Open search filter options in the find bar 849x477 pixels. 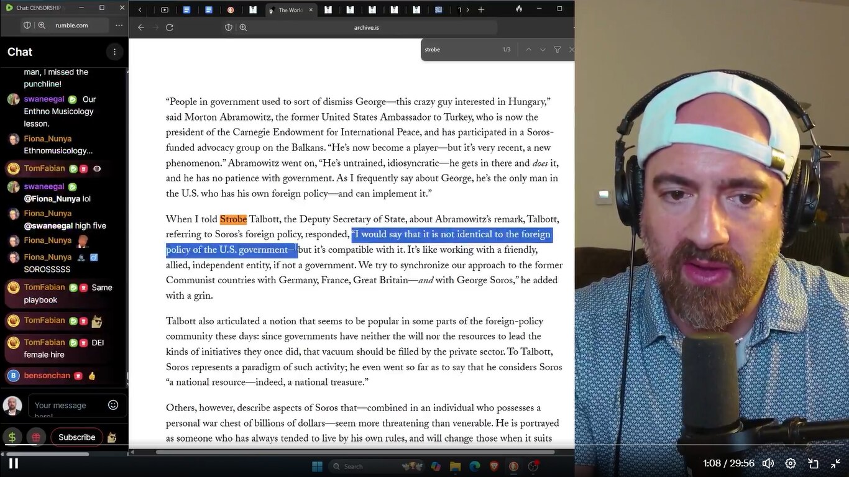[557, 50]
